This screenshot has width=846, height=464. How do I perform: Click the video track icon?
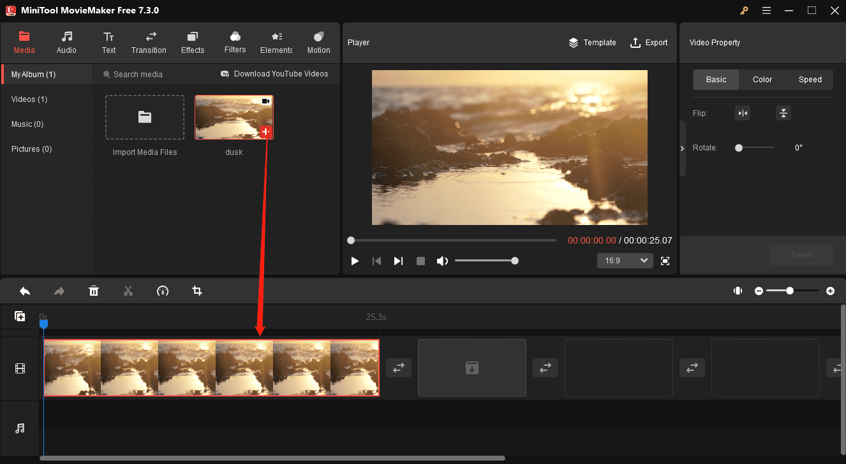tap(20, 368)
